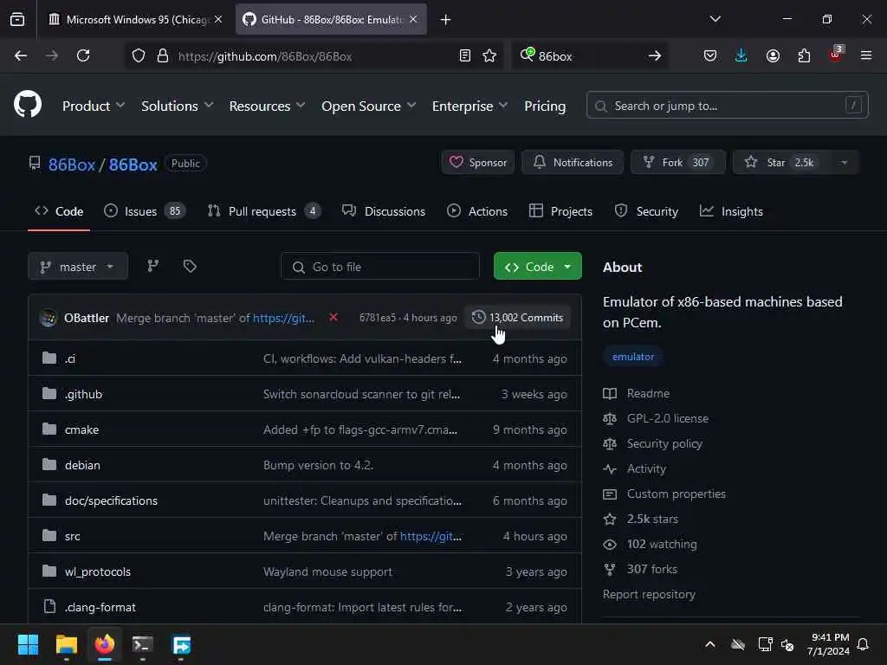Open the browser Downloads arrow icon
The height and width of the screenshot is (665, 887).
coord(741,55)
